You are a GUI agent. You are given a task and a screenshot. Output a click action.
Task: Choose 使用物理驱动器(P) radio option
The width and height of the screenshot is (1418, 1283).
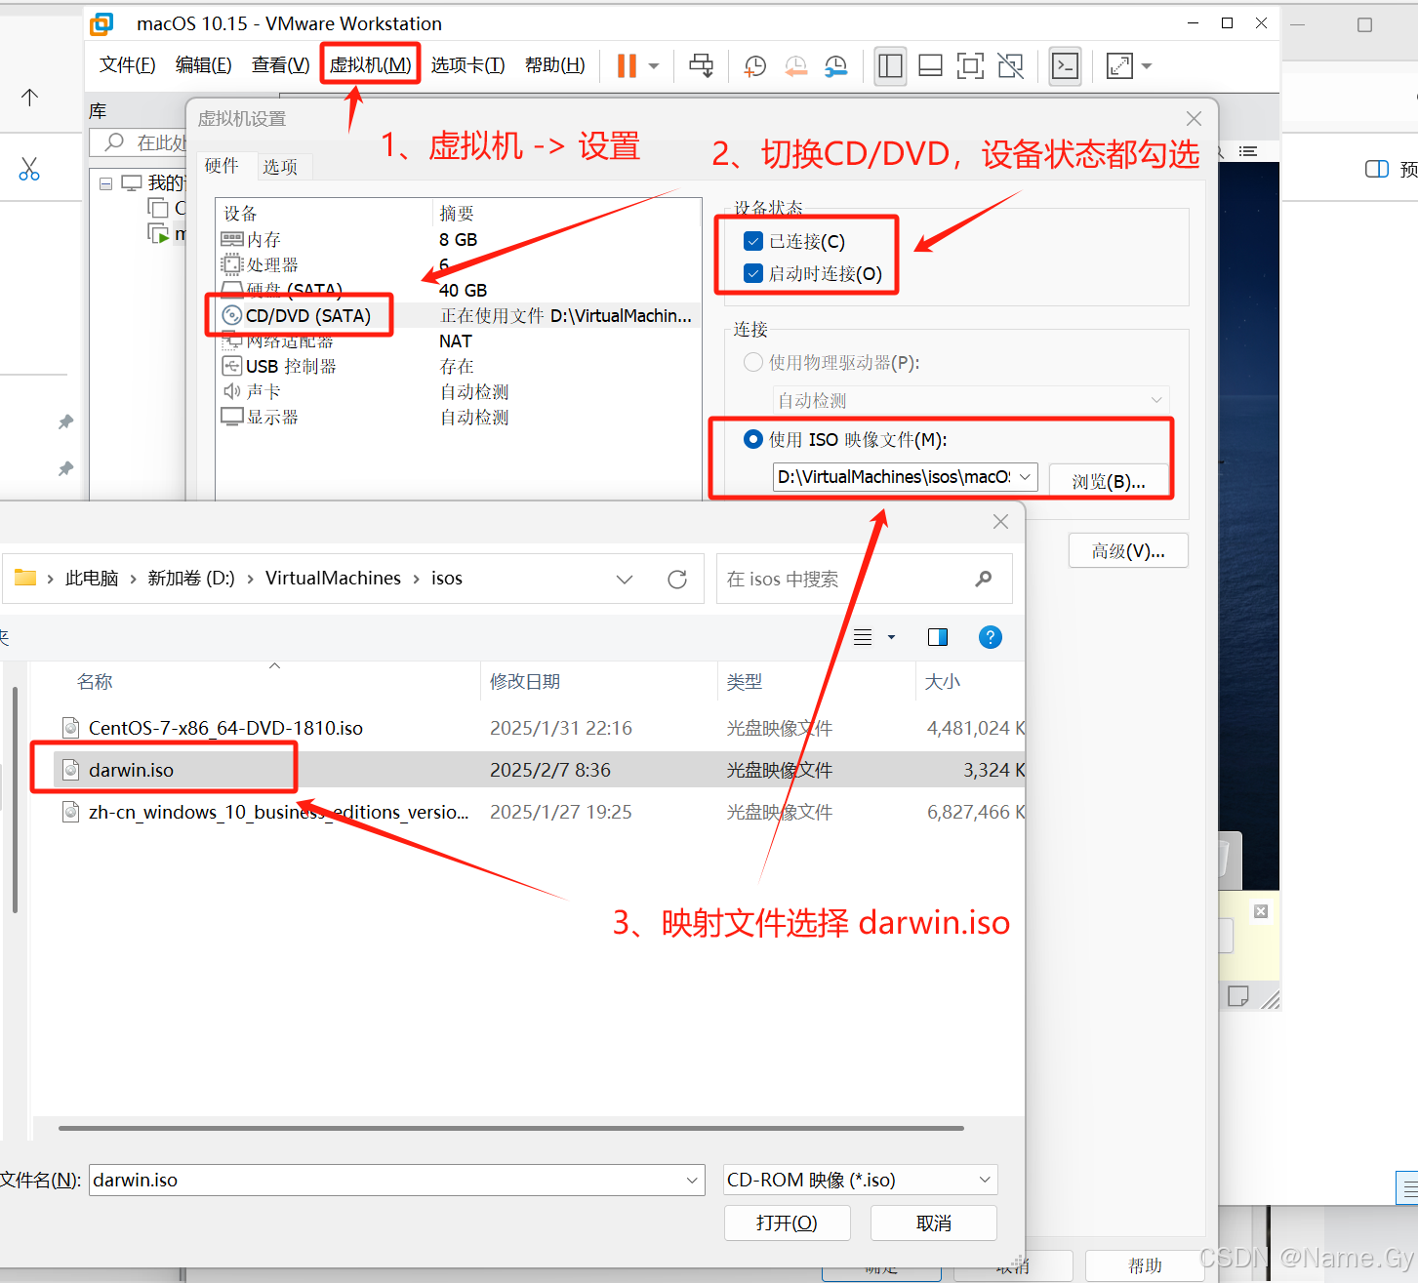(x=752, y=363)
